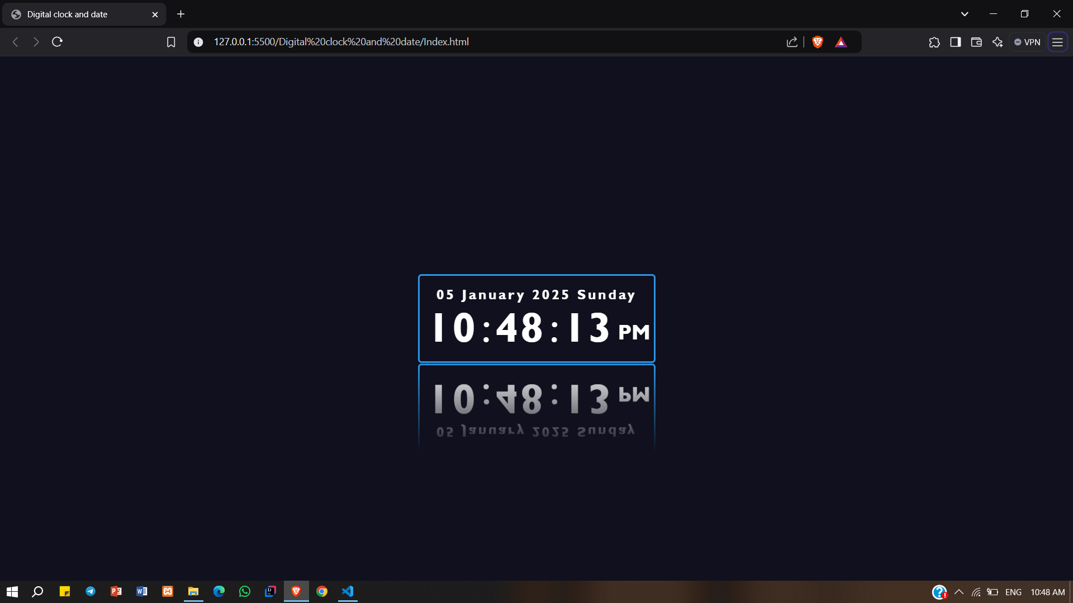The height and width of the screenshot is (603, 1073).
Task: Switch input language ENG in tray
Action: point(1013,592)
